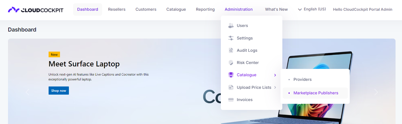Toggle the Administration menu
Screen dimensions: 402x124
[x=239, y=9]
